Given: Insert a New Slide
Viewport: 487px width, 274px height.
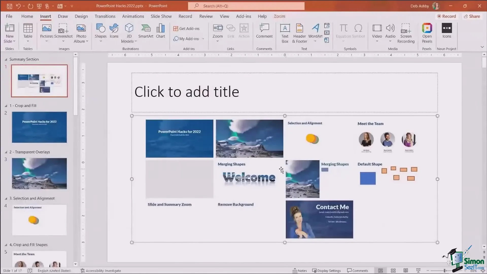Looking at the screenshot, I should coord(10,33).
